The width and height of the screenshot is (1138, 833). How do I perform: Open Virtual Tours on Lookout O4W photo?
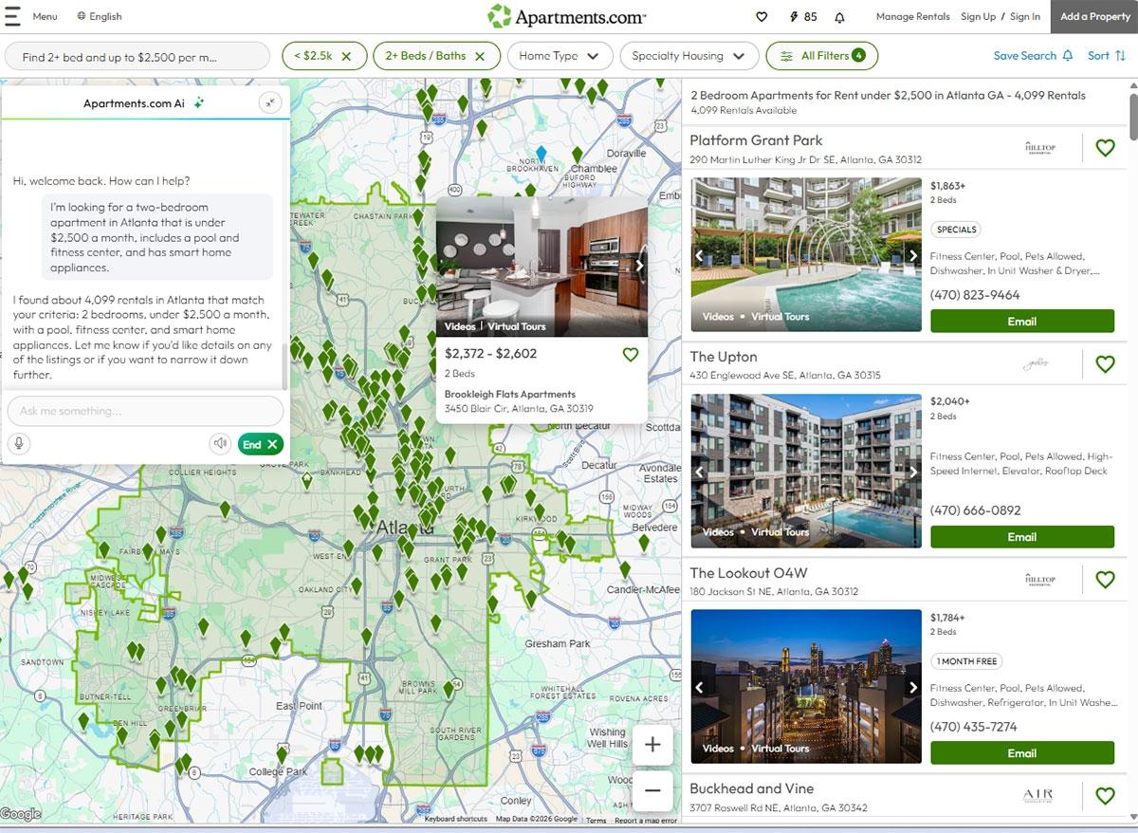point(780,749)
